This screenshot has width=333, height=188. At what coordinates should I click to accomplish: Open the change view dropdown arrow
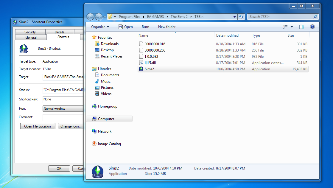[x=291, y=27]
